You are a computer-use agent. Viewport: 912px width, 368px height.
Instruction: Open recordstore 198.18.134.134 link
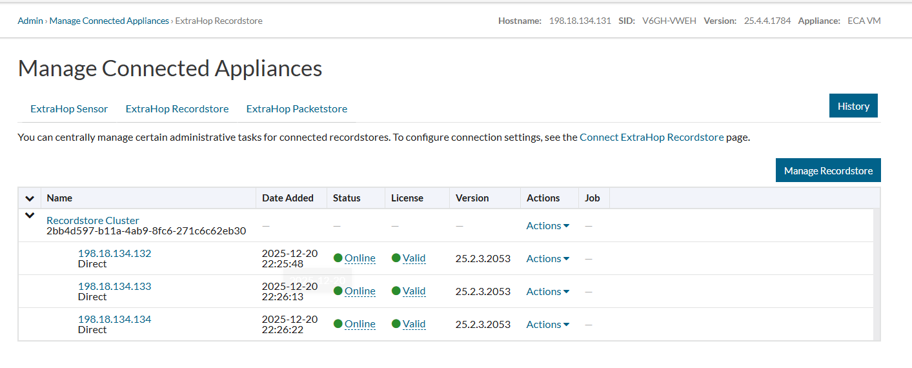tap(115, 319)
